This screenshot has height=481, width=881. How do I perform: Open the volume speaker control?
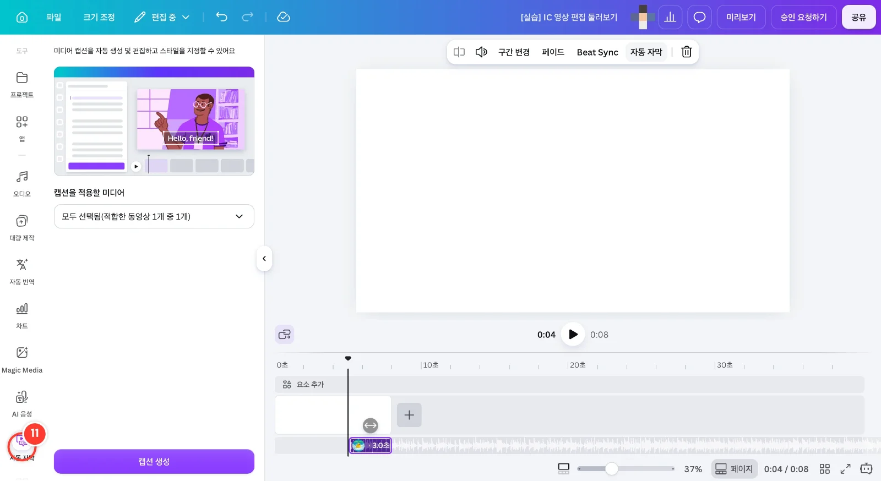click(x=481, y=52)
